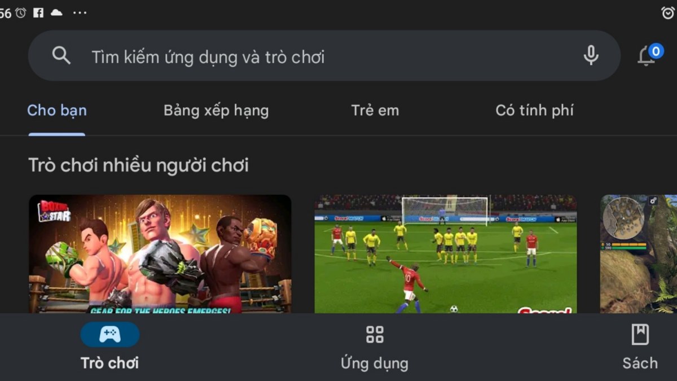677x381 pixels.
Task: Start voice search with microphone icon
Action: (x=591, y=55)
